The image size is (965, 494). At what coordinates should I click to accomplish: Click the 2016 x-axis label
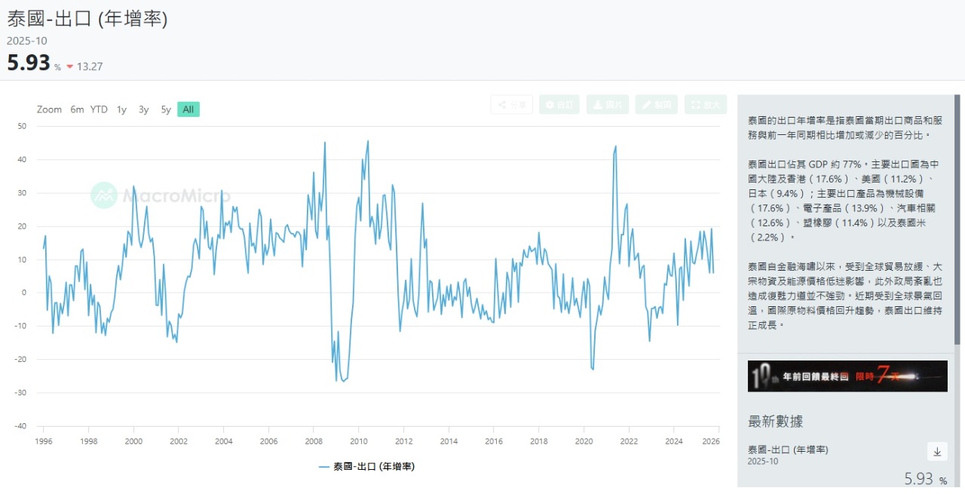coord(494,441)
